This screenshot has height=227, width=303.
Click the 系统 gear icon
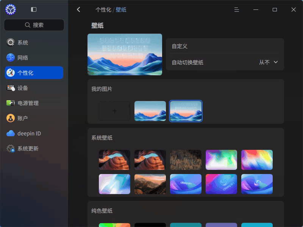[11, 42]
